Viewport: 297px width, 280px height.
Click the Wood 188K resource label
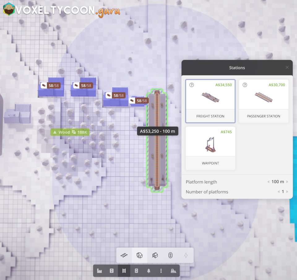(70, 132)
